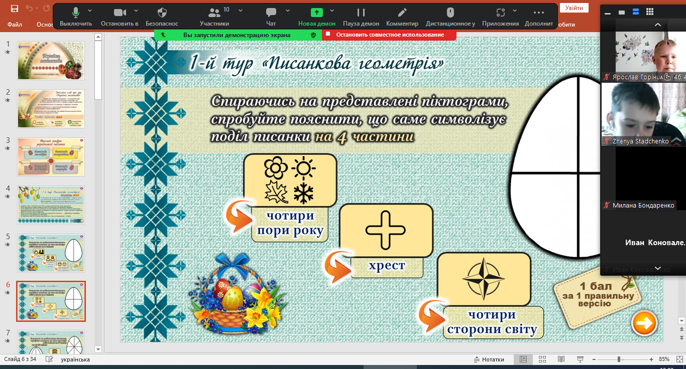Open the Нотатки notes pane
Image resolution: width=686 pixels, height=369 pixels.
[x=489, y=359]
